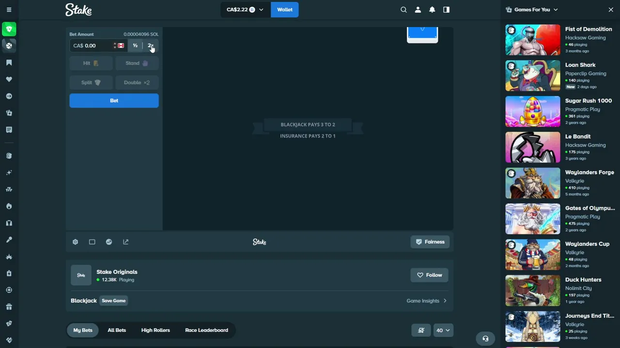620x348 pixels.
Task: Open the Race Leaderboard tab
Action: (206, 330)
